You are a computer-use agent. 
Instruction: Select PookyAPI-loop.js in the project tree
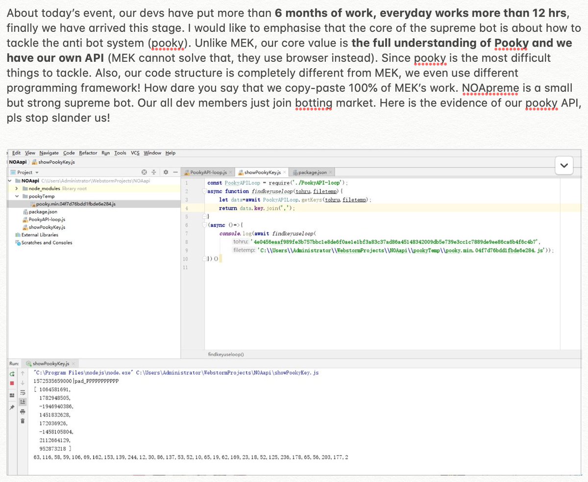click(x=44, y=220)
